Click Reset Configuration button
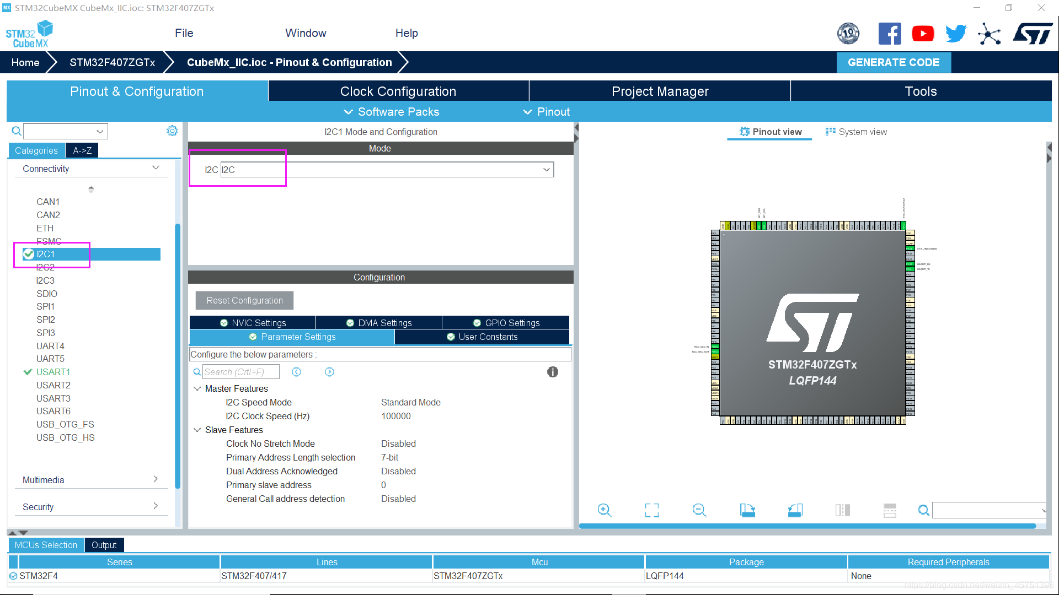Screen dimensions: 1059x595 pos(244,300)
